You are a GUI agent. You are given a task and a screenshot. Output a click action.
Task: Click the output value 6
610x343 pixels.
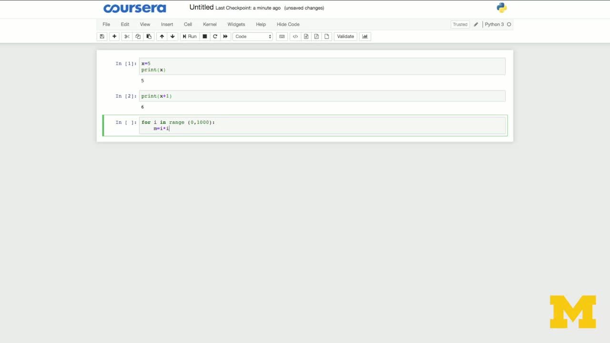click(x=142, y=107)
